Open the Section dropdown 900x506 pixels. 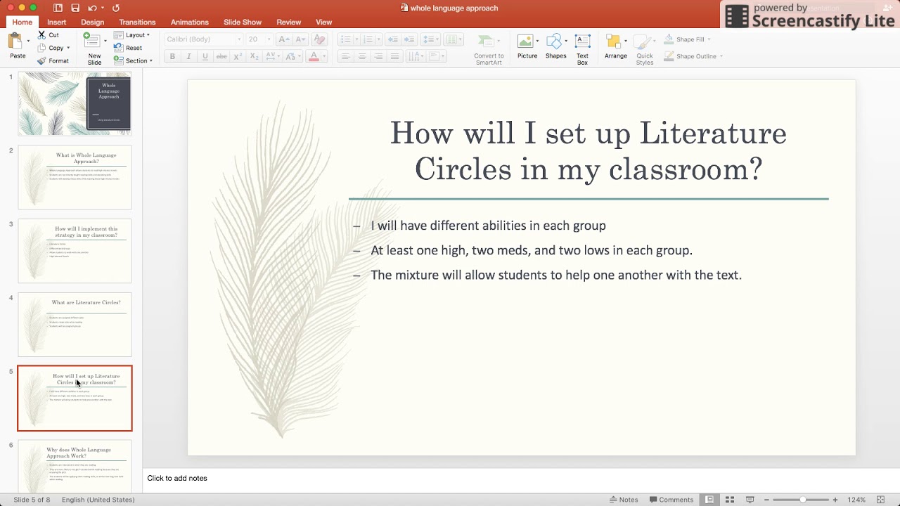click(x=134, y=60)
